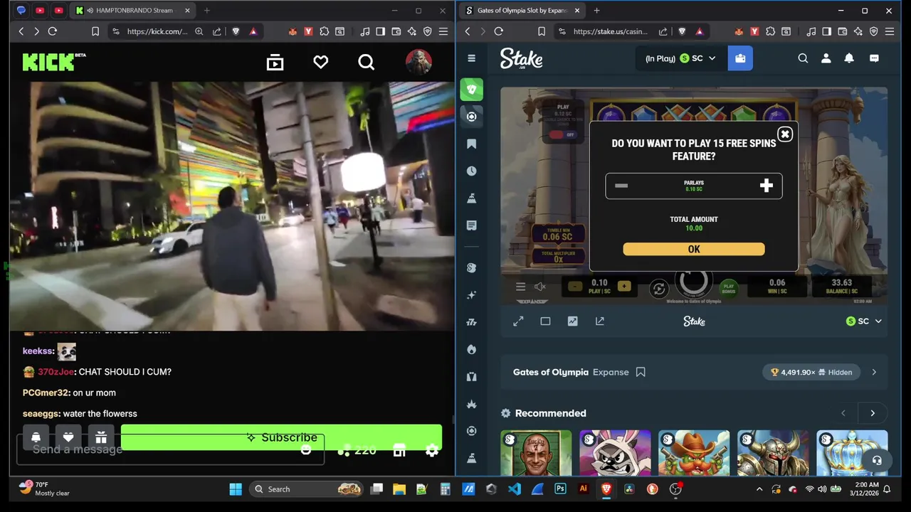
Task: Favourite Gates of Olympia with bookmark icon
Action: (641, 372)
